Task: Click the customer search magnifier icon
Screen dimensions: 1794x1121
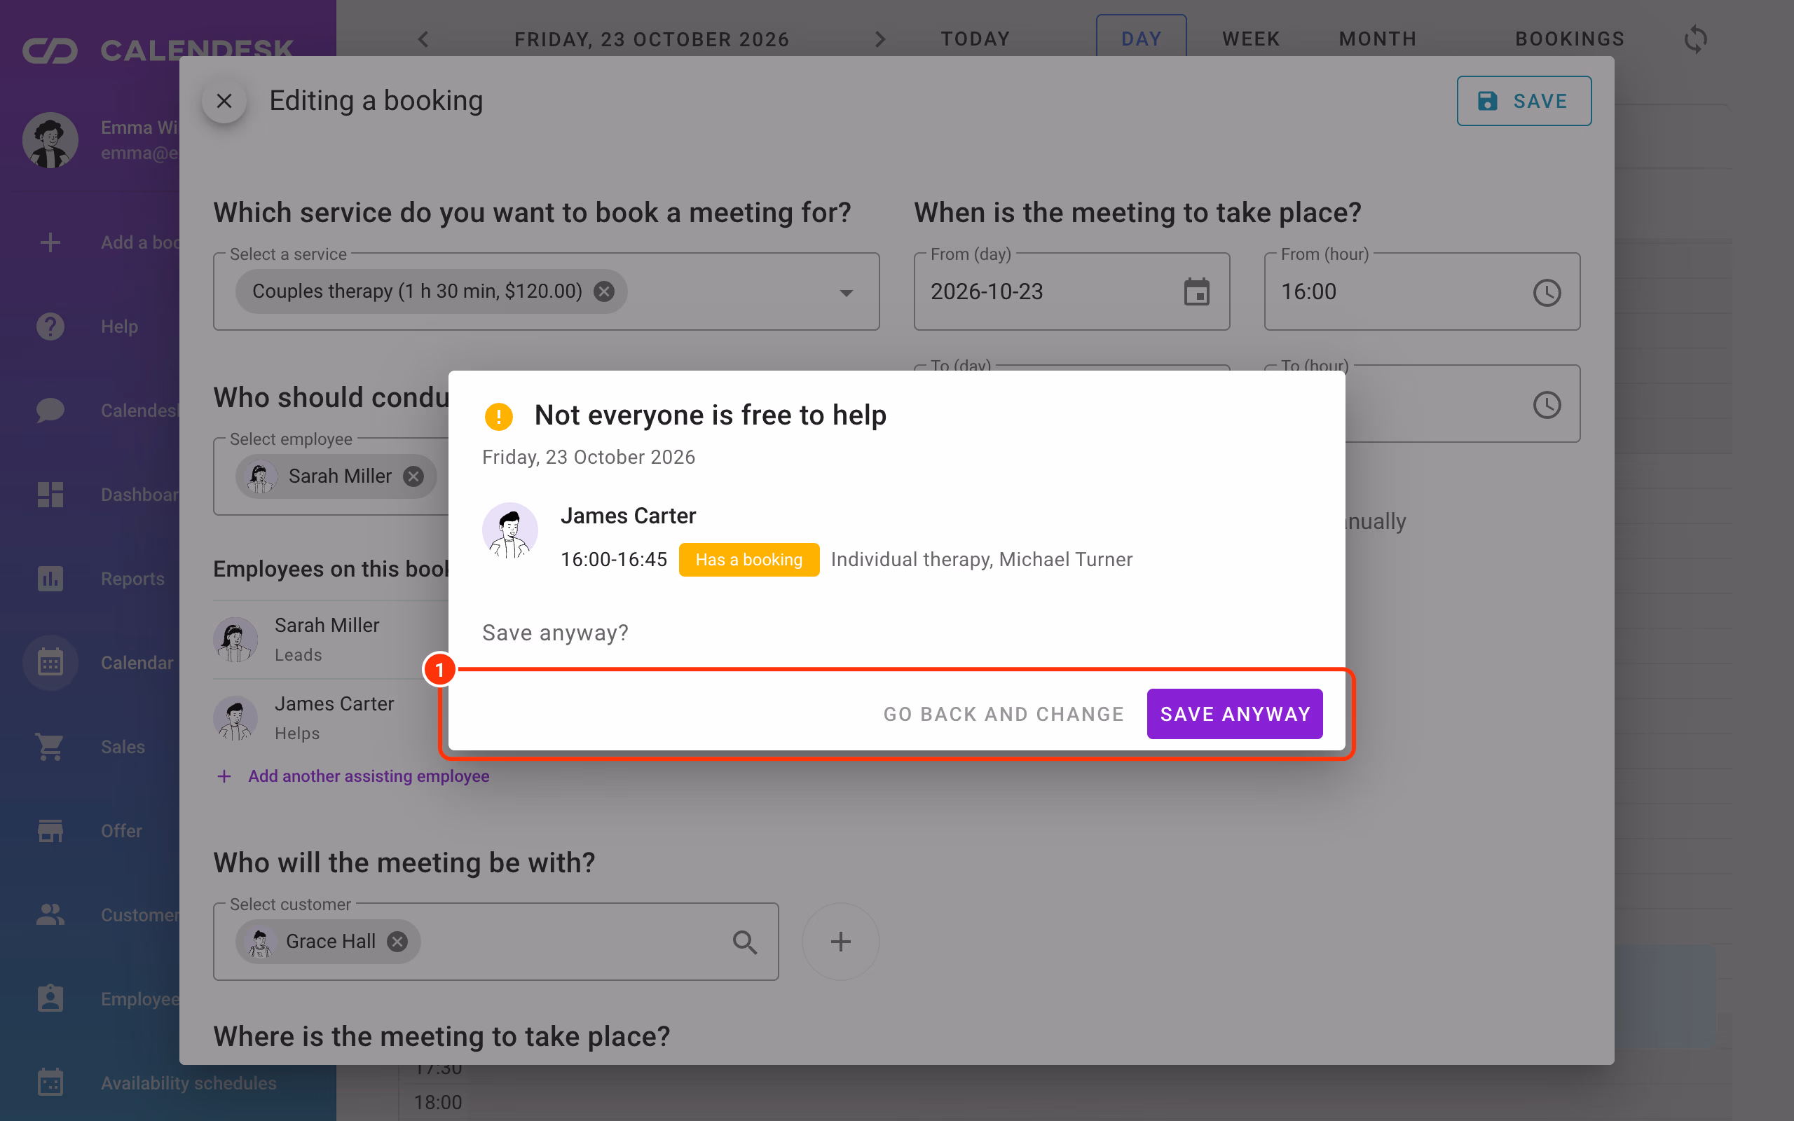Action: coord(745,942)
